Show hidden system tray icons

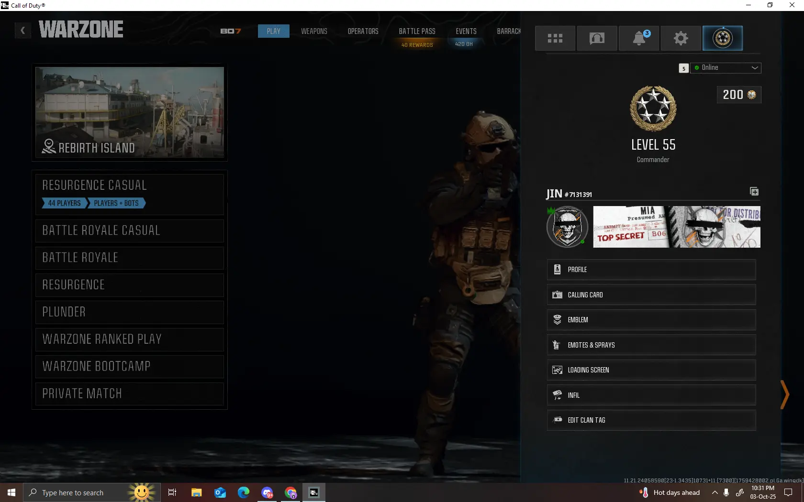coord(715,492)
